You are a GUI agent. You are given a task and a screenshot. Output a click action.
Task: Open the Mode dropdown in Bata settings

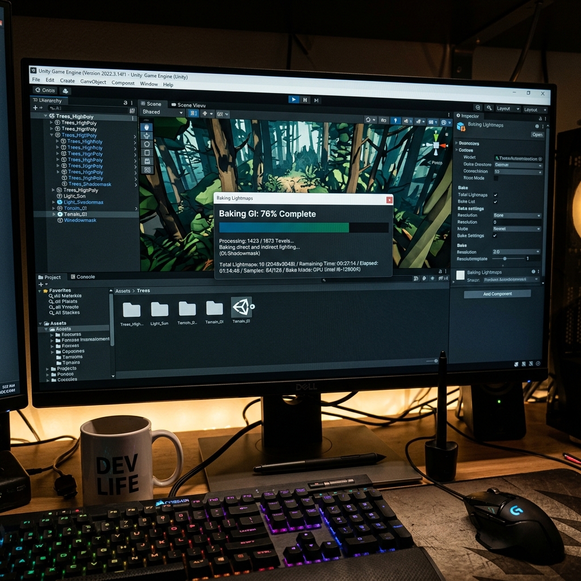[516, 229]
